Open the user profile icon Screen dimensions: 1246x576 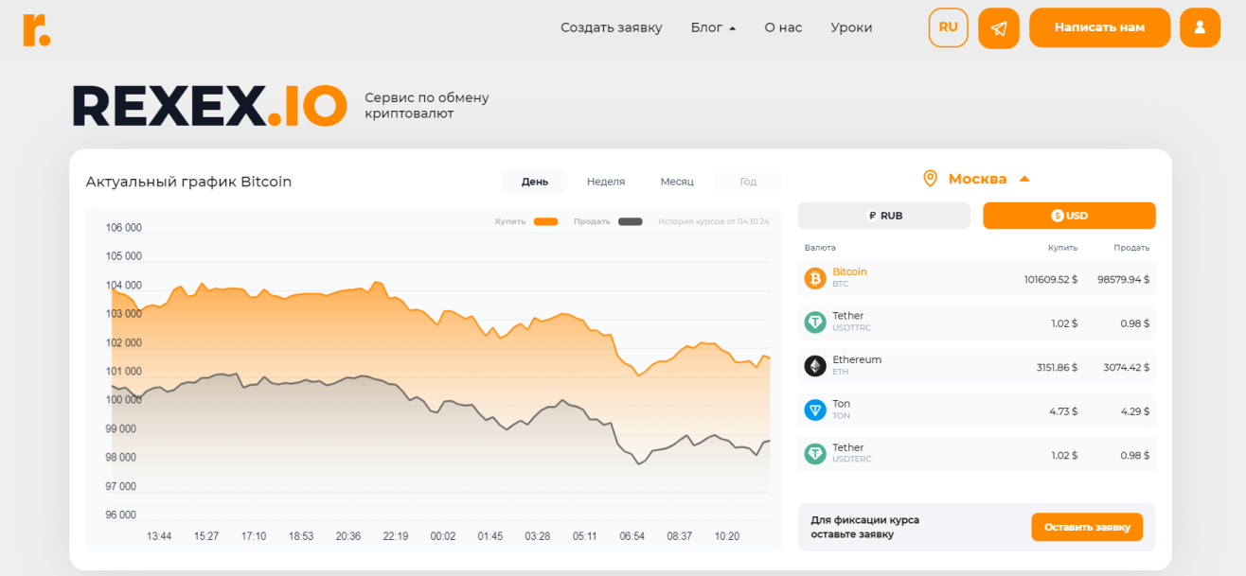(x=1200, y=27)
